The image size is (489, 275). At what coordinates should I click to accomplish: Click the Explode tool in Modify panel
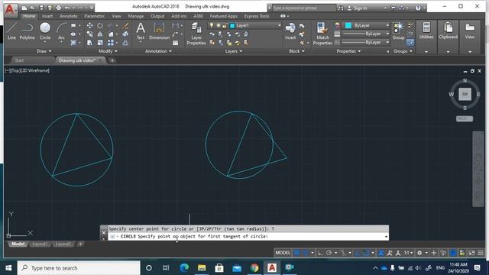[x=125, y=34]
